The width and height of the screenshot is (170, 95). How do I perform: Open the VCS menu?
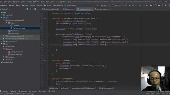click(57, 2)
